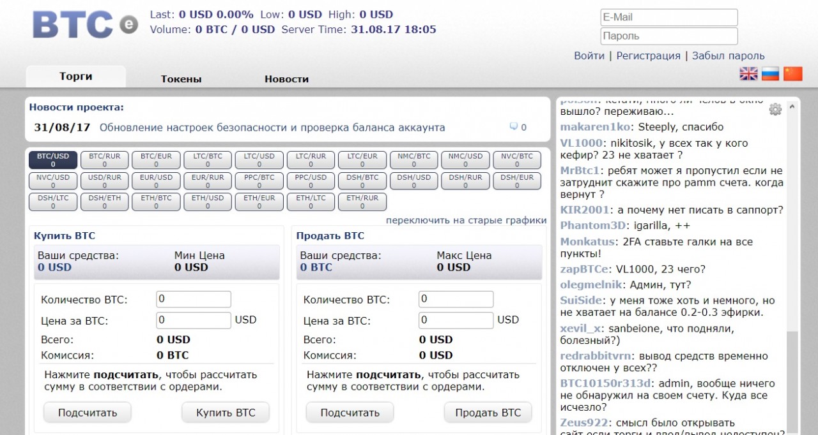Click переключить на старые графики link

466,221
